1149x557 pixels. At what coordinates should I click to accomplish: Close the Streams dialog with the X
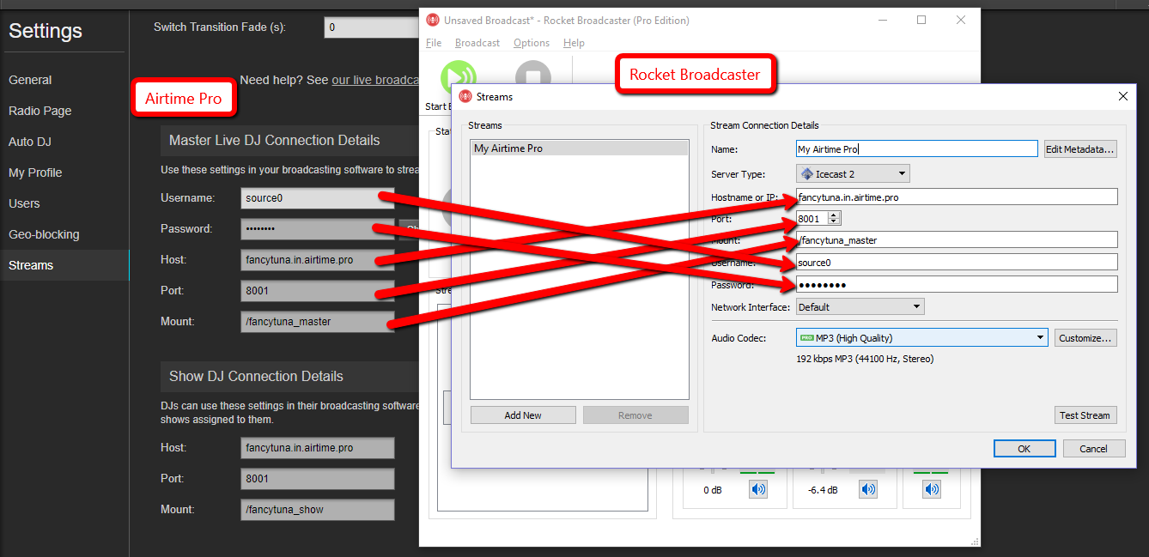tap(1123, 96)
